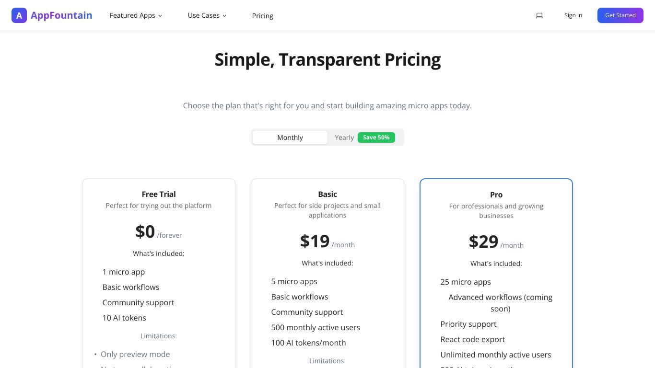Click the $0 /forever price
Image resolution: width=655 pixels, height=368 pixels.
tap(159, 231)
